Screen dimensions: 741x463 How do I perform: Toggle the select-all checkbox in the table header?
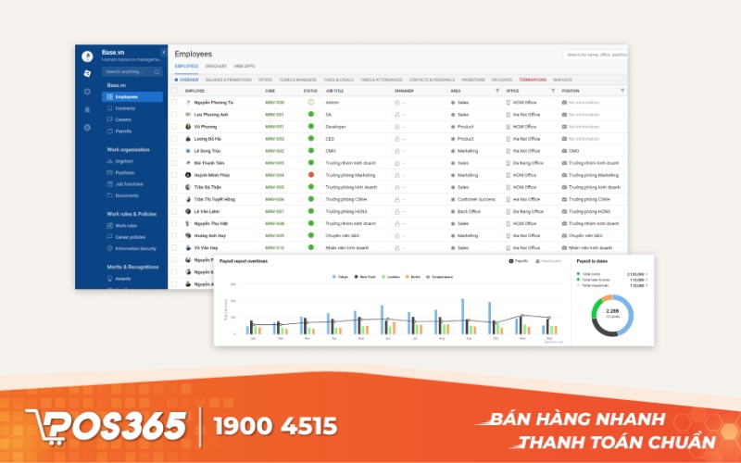pos(174,90)
